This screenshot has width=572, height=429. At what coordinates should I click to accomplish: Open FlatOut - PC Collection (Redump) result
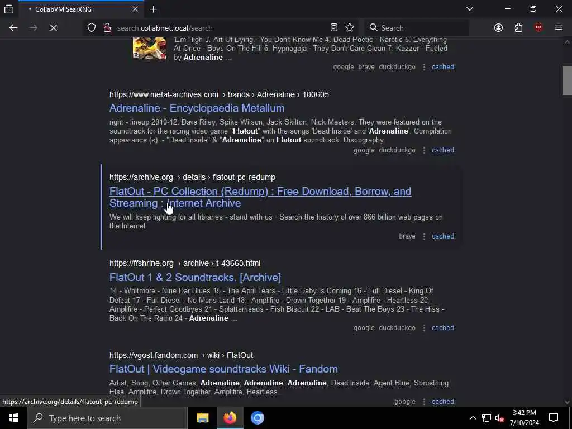click(x=260, y=197)
